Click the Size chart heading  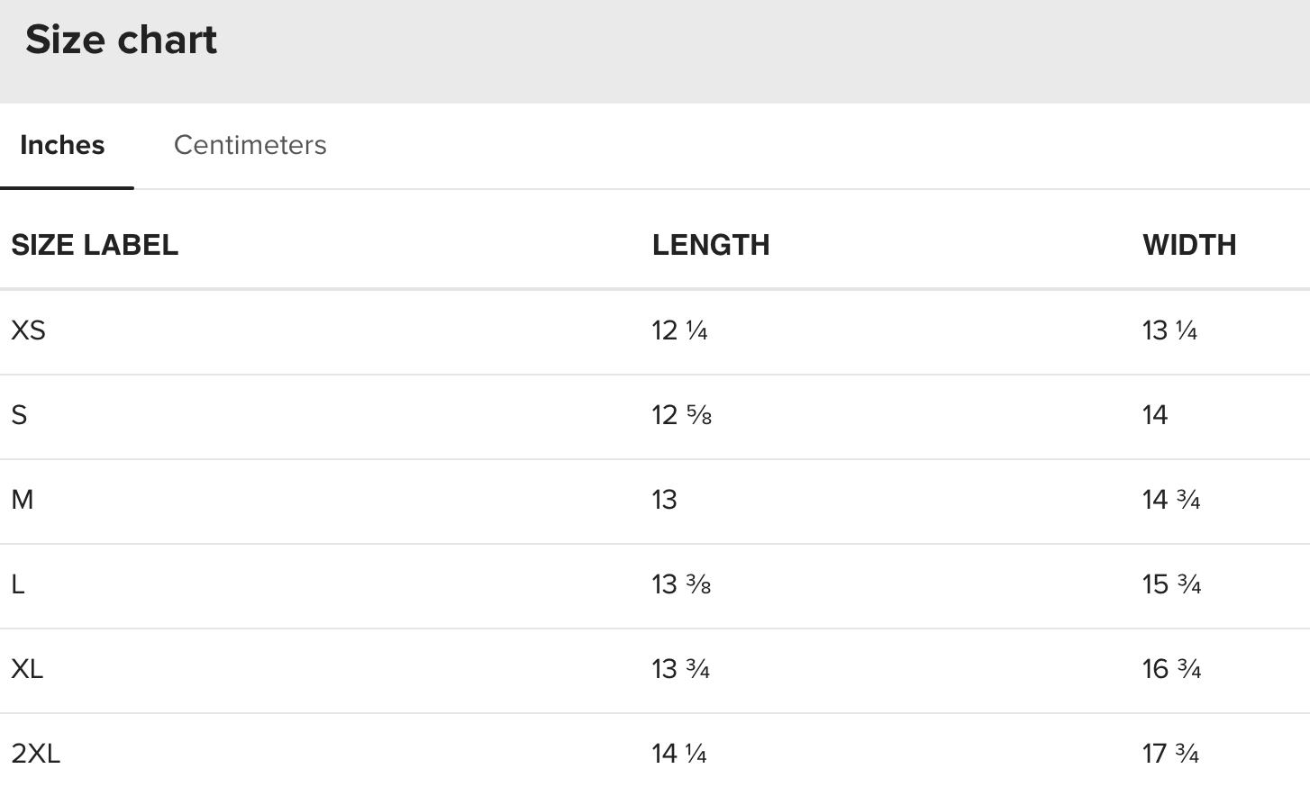pos(121,40)
